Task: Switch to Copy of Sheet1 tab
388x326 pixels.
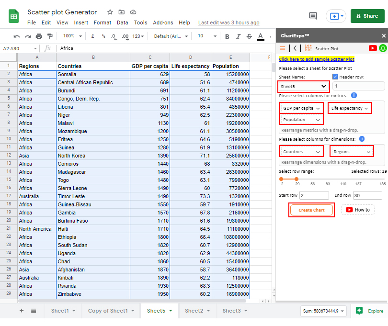Action: pyautogui.click(x=111, y=311)
